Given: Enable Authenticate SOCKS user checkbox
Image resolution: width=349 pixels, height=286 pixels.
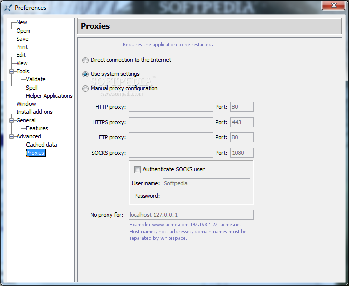Looking at the screenshot, I should click(137, 170).
